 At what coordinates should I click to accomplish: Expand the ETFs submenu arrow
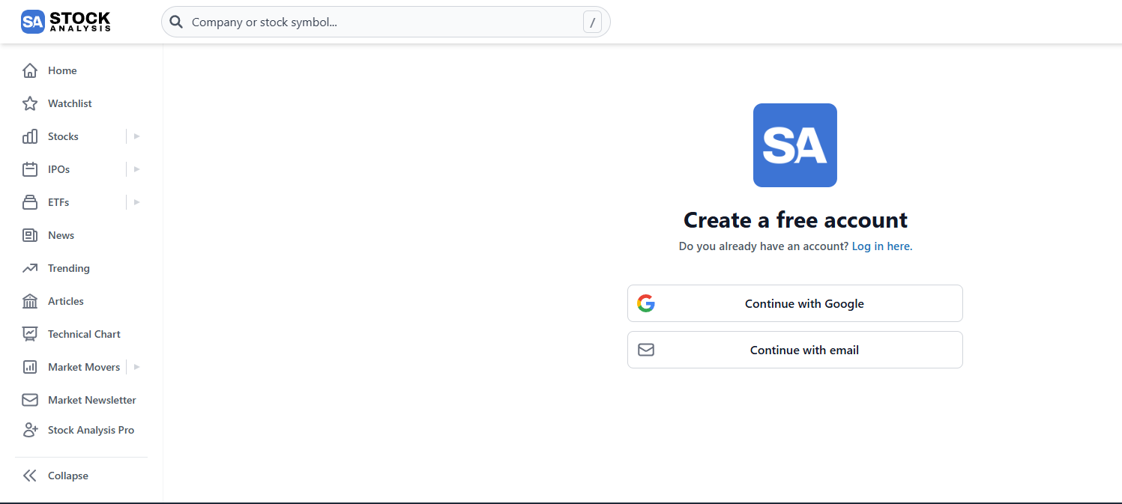pyautogui.click(x=136, y=202)
